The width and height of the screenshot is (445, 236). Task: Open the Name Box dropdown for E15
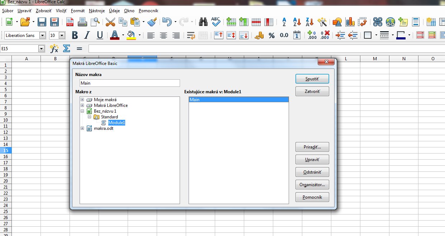click(x=42, y=48)
